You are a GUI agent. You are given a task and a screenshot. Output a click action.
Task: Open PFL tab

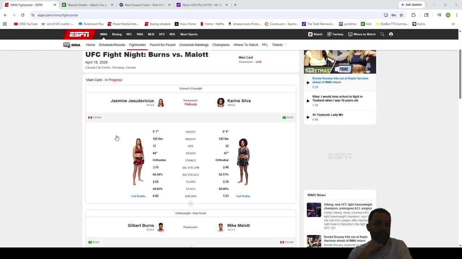coord(265,45)
